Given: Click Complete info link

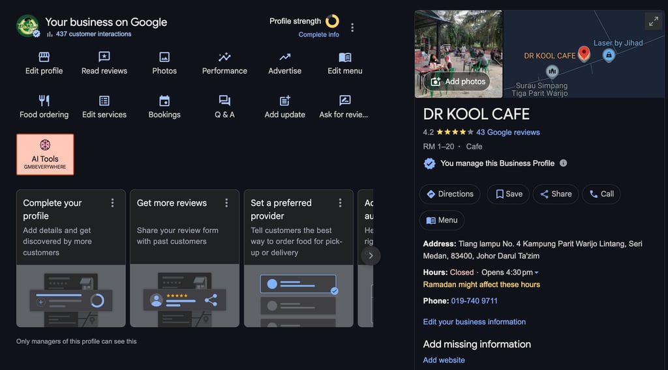Looking at the screenshot, I should pyautogui.click(x=318, y=35).
